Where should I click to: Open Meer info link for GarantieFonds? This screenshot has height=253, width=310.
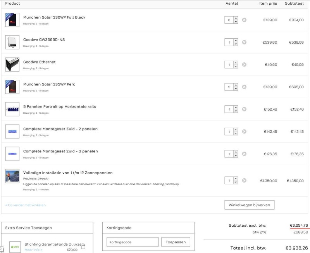33,250
